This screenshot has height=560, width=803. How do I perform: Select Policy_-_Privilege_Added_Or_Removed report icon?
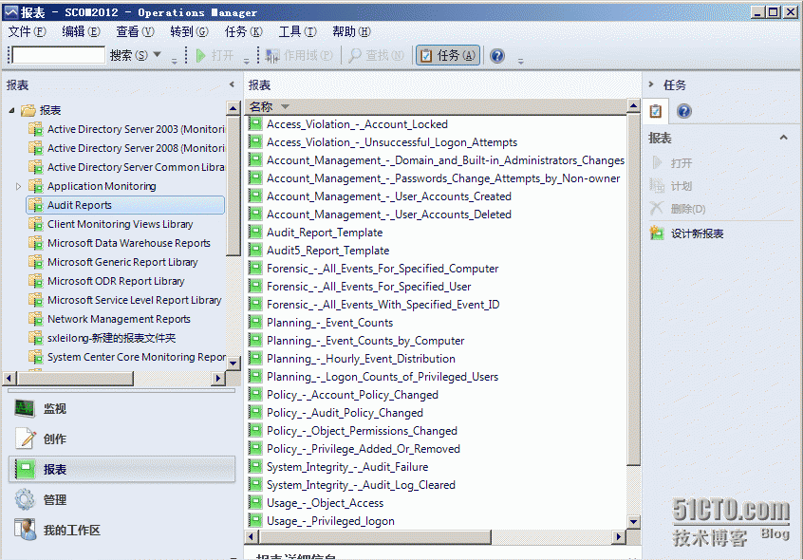pyautogui.click(x=255, y=449)
